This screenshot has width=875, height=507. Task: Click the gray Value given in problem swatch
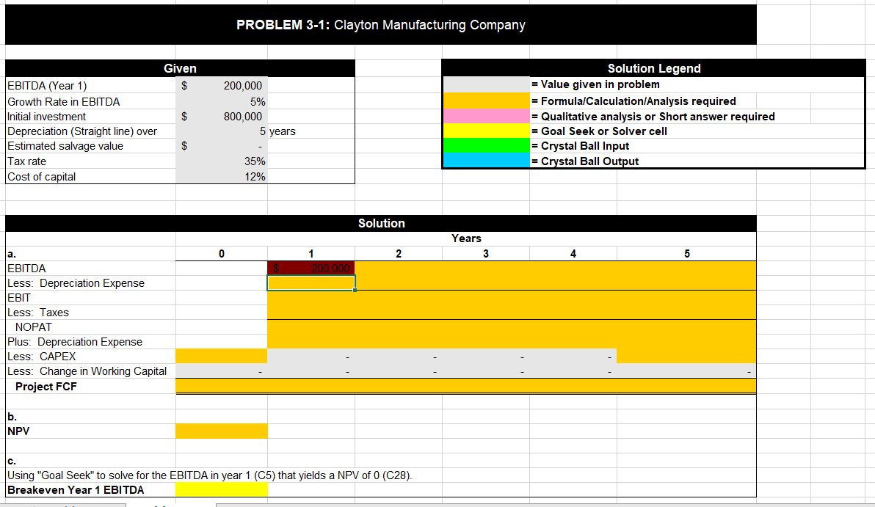pyautogui.click(x=486, y=85)
